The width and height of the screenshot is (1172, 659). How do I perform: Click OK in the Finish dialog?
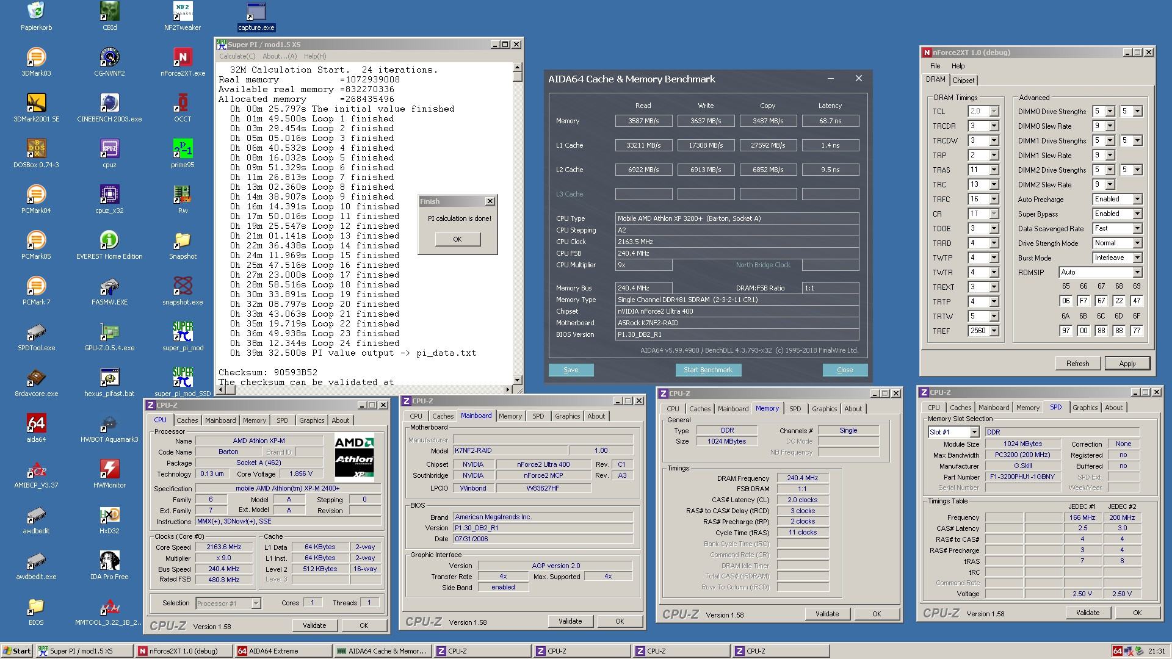pyautogui.click(x=457, y=239)
